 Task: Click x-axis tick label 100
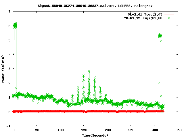click(x=61, y=130)
